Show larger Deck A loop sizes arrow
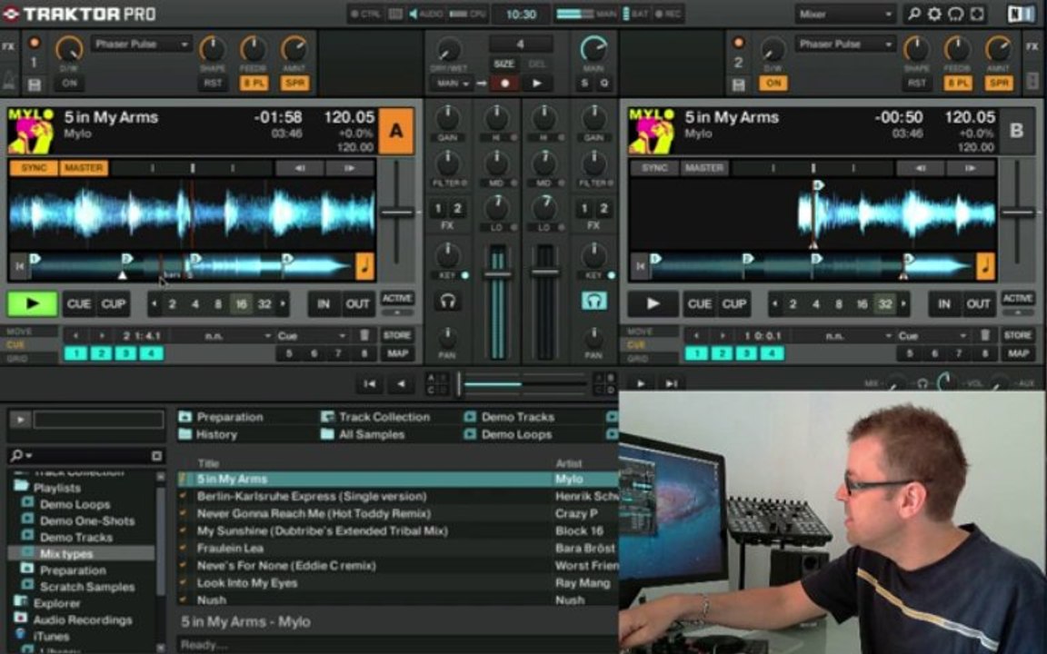Screen dimensions: 1047x654 click(284, 304)
